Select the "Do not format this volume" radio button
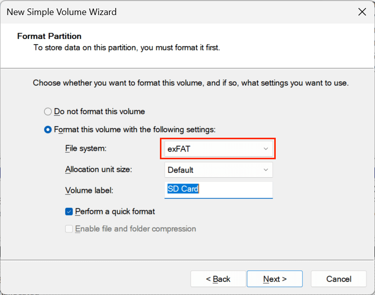Viewport: 375px width, 295px height. click(x=48, y=112)
